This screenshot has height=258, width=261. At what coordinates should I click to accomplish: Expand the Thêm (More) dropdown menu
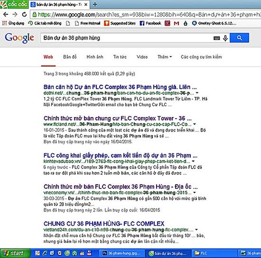(165, 57)
